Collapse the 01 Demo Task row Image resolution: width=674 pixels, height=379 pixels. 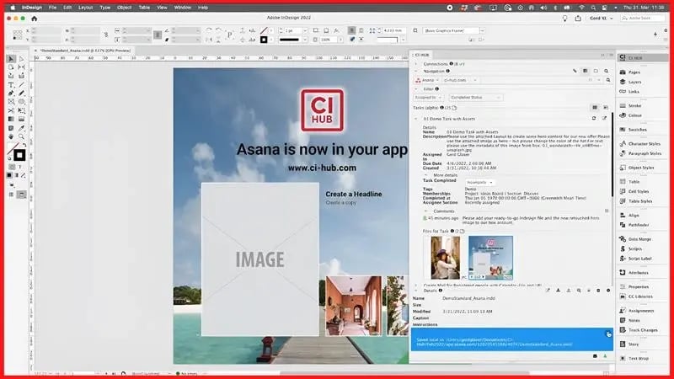pos(415,119)
